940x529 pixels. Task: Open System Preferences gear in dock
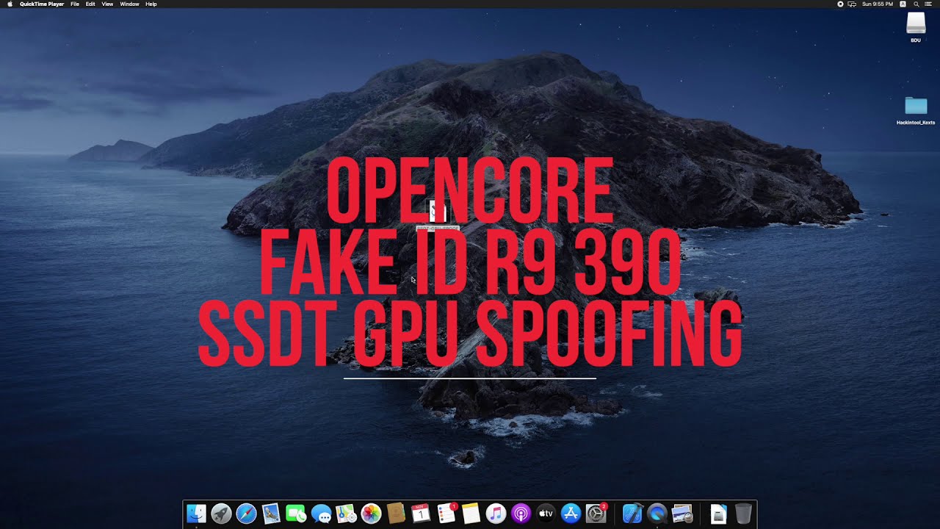pyautogui.click(x=596, y=514)
